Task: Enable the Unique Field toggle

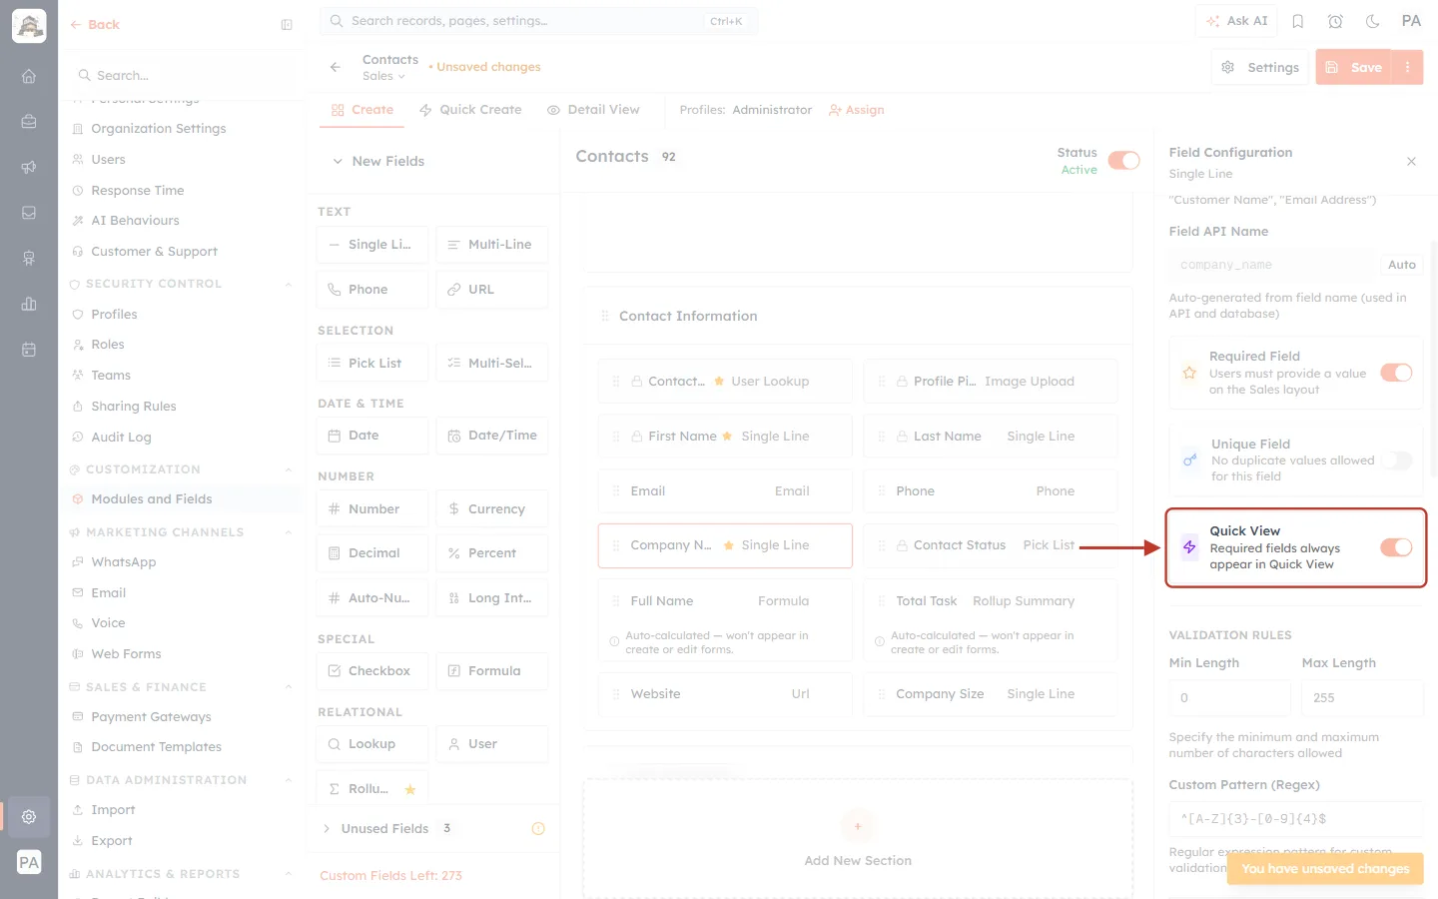Action: [x=1396, y=460]
